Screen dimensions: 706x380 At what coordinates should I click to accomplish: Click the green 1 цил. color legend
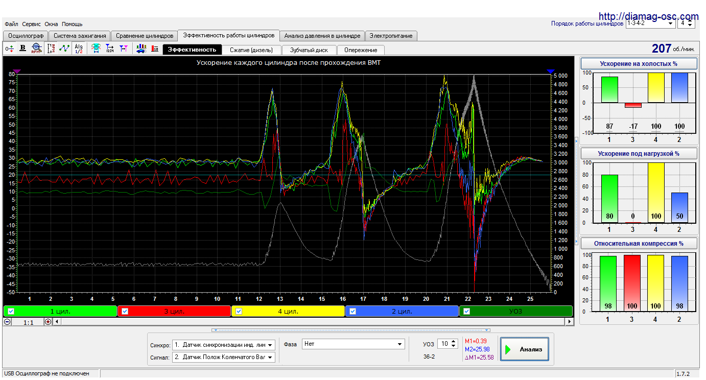pyautogui.click(x=60, y=311)
